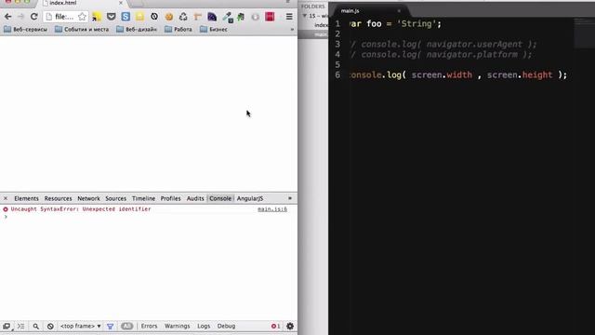Clear the console log
Image resolution: width=595 pixels, height=335 pixels.
pos(50,327)
